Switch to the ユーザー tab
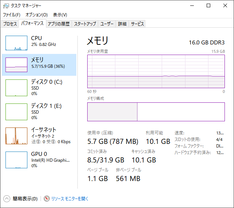234x208 pixels. (107, 24)
